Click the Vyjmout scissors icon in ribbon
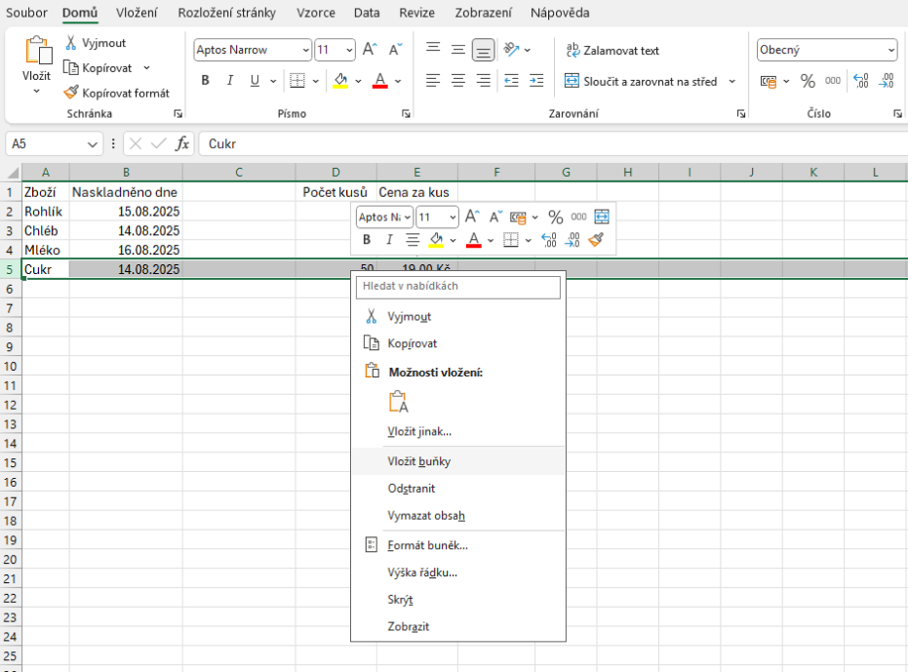The image size is (908, 672). (73, 44)
